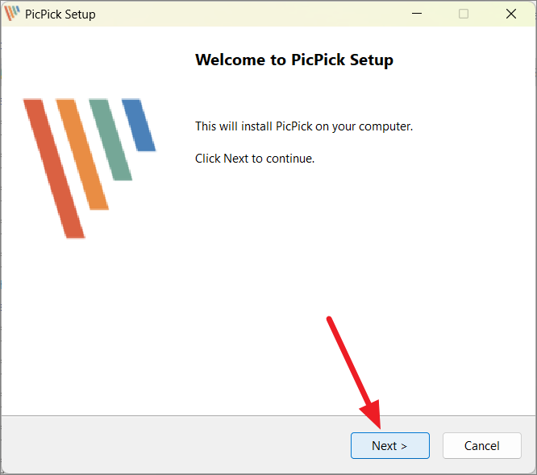The height and width of the screenshot is (475, 537).
Task: Cancel the PicPick installation
Action: click(482, 445)
